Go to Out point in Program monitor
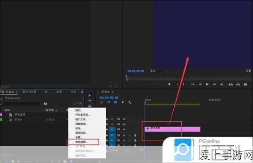The width and height of the screenshot is (253, 163). tap(222, 84)
